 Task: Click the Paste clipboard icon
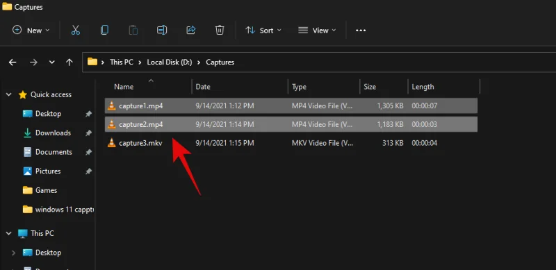click(x=133, y=30)
